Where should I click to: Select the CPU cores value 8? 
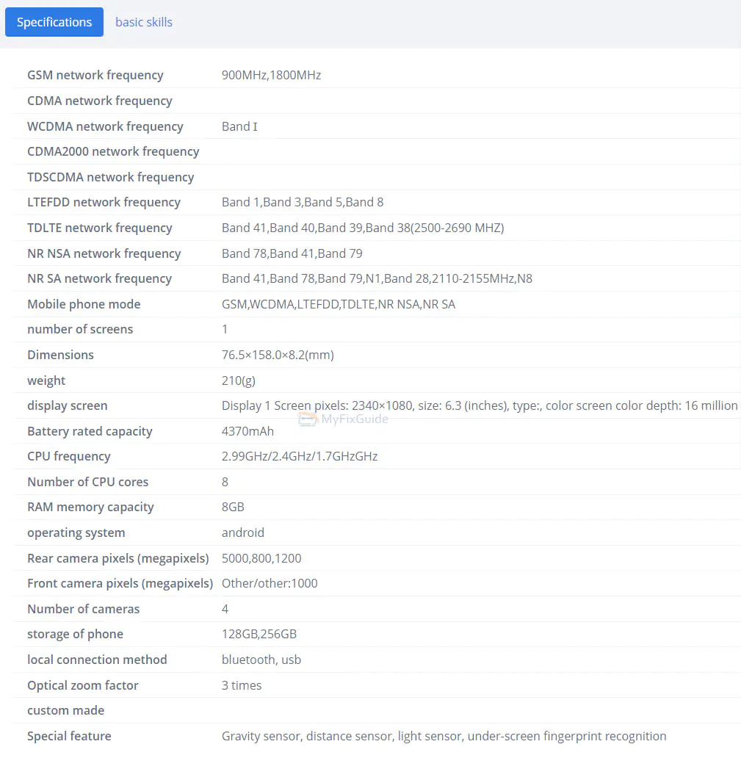(x=225, y=482)
